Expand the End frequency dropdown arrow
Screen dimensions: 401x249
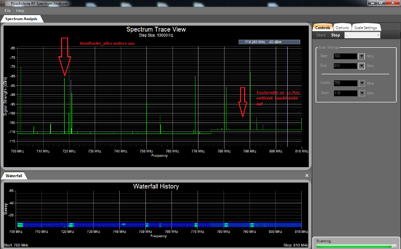point(361,66)
